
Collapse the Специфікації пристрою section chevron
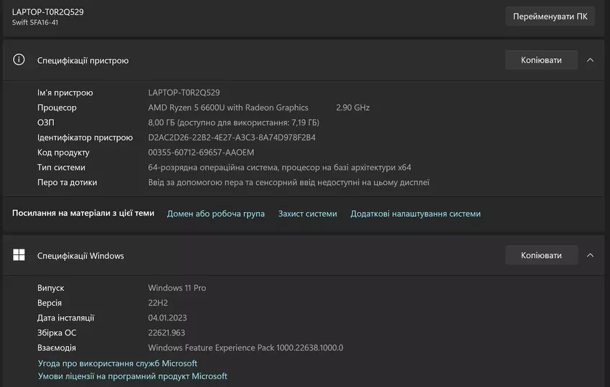[x=590, y=60]
